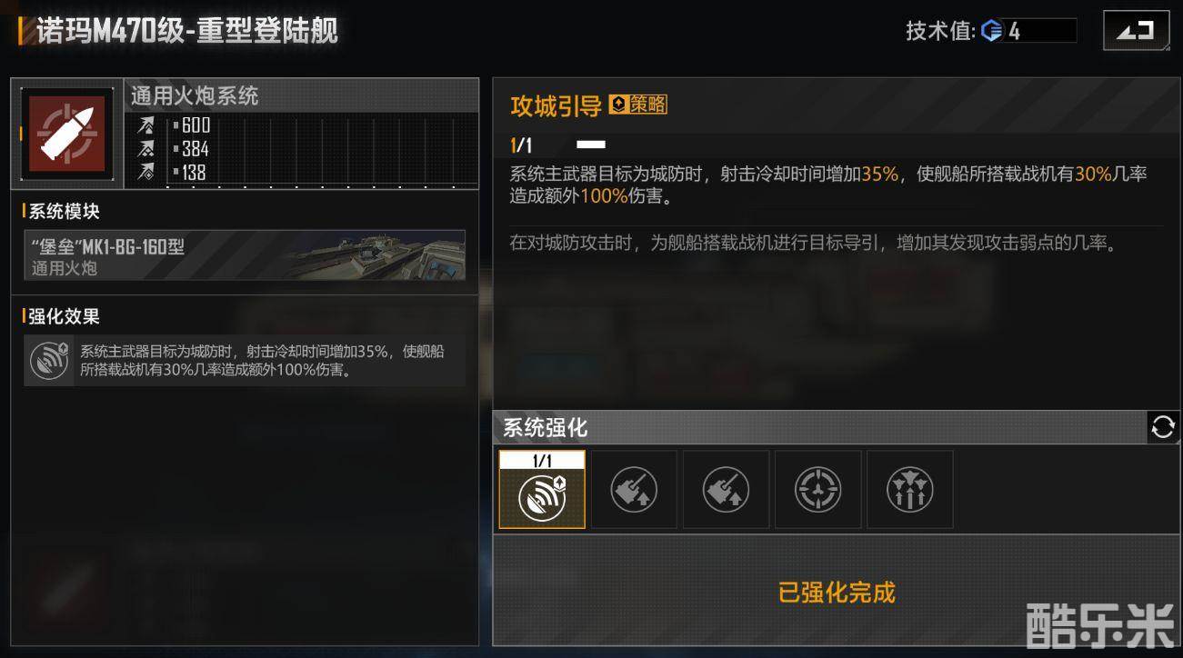
Task: Select the third cannon upgrade icon
Action: tap(726, 490)
